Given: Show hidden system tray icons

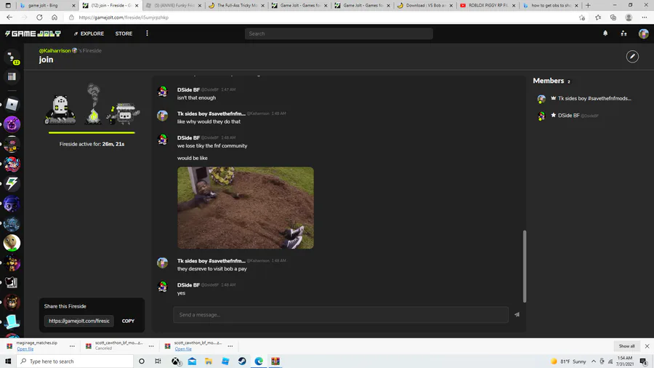Looking at the screenshot, I should point(593,361).
